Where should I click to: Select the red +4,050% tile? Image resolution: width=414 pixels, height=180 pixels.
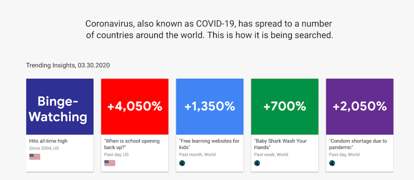135,107
